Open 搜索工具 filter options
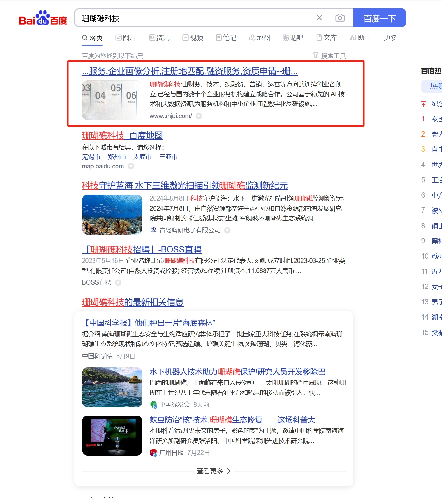442x498 pixels. tap(330, 56)
